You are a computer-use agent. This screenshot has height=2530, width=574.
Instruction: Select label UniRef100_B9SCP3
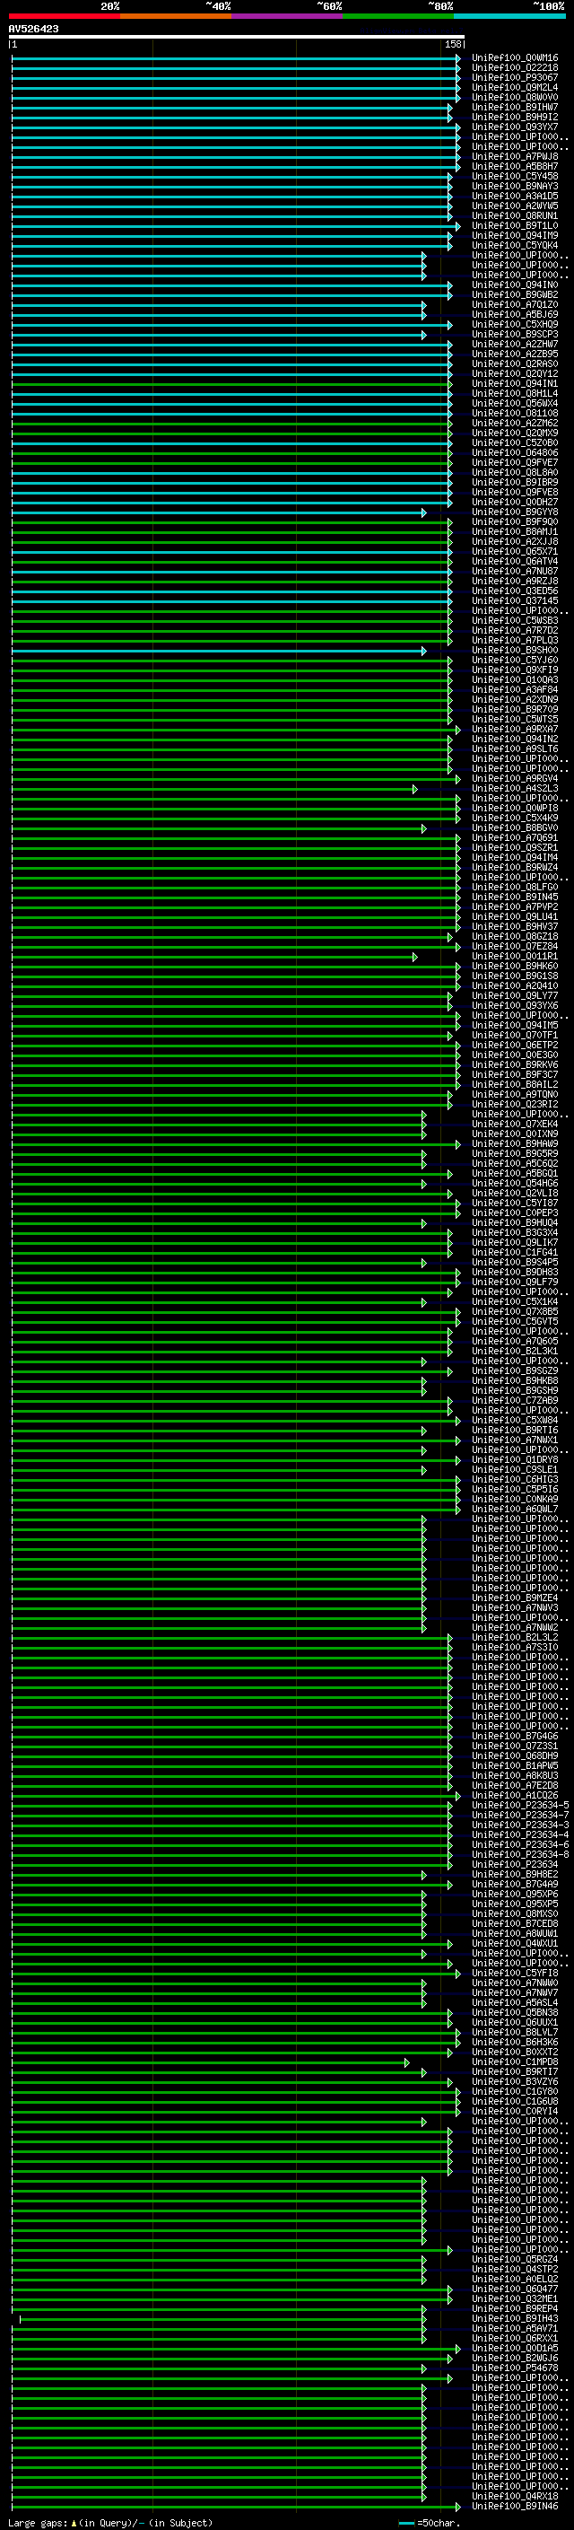(x=514, y=334)
